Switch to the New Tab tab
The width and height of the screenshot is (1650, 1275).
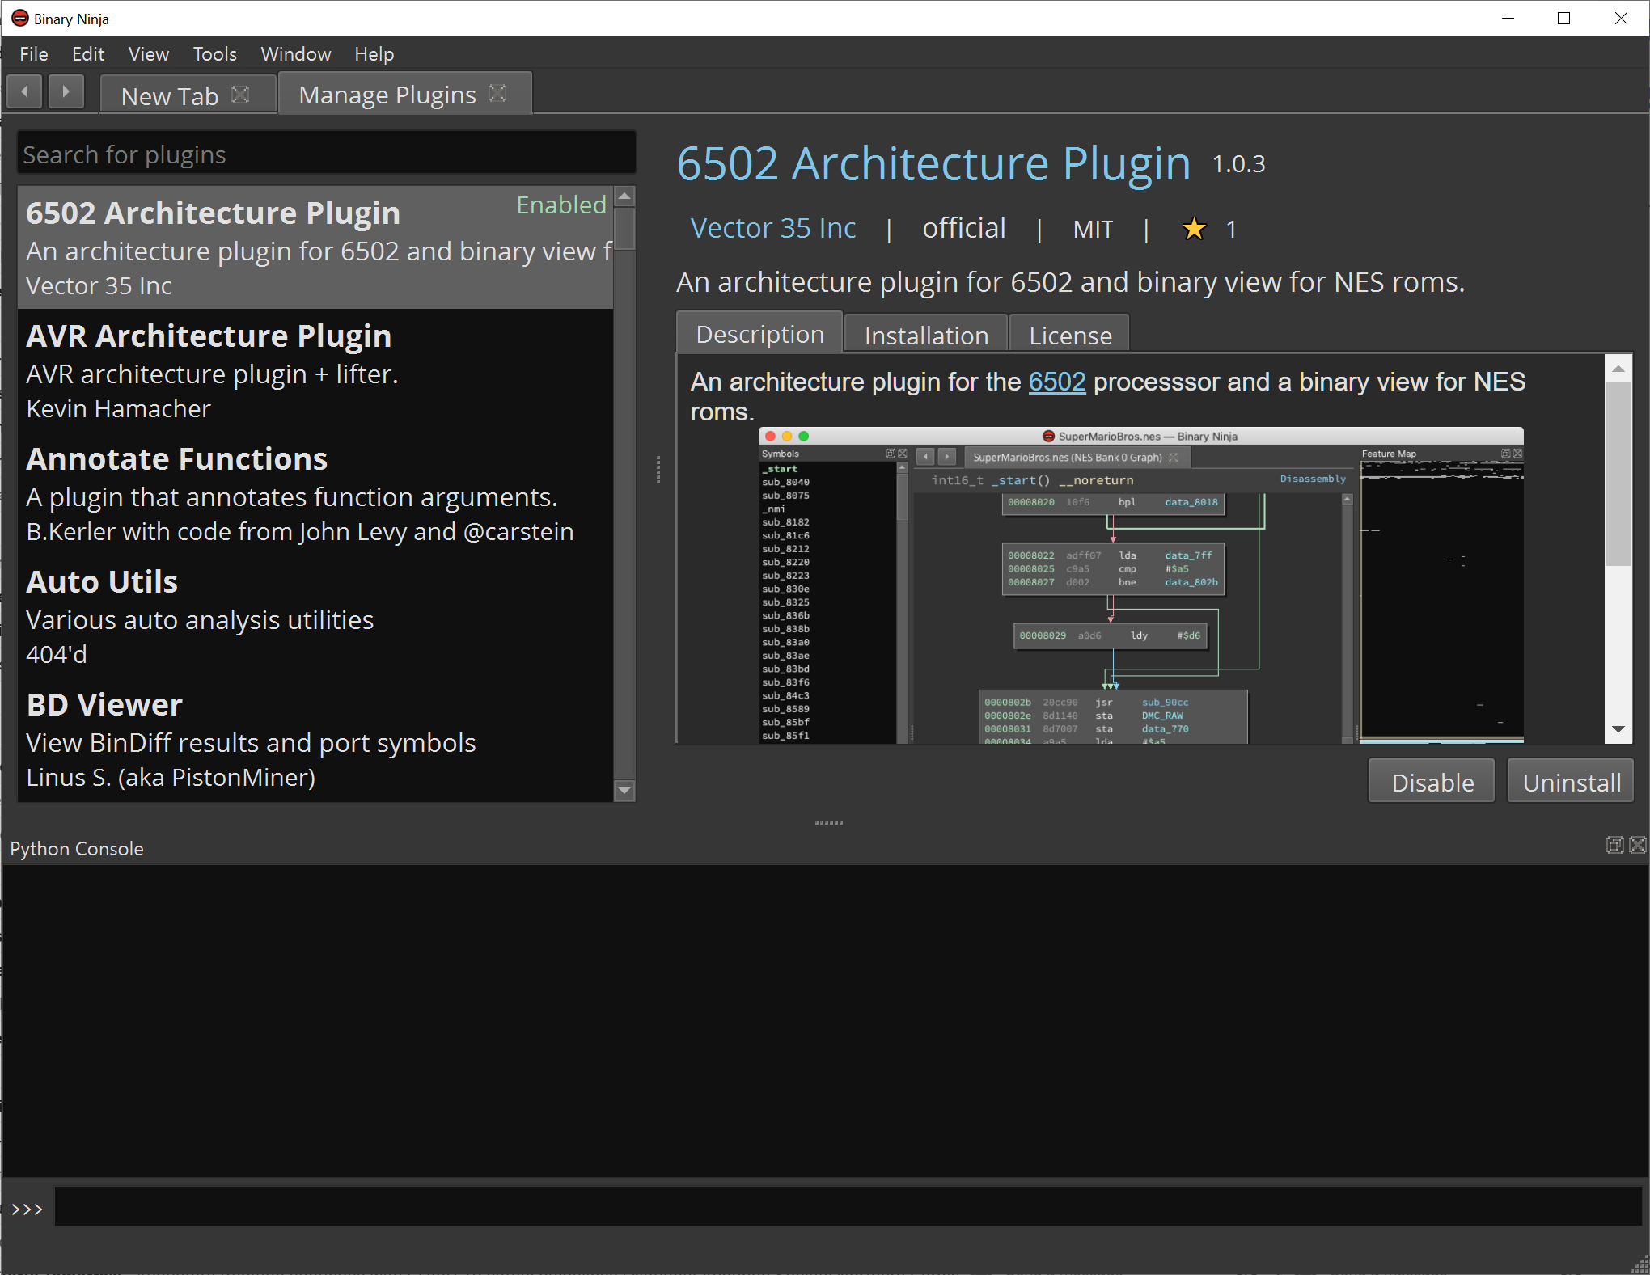click(169, 95)
